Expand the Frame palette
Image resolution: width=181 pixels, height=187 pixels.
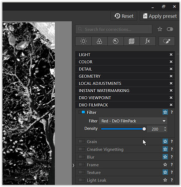[93, 165]
